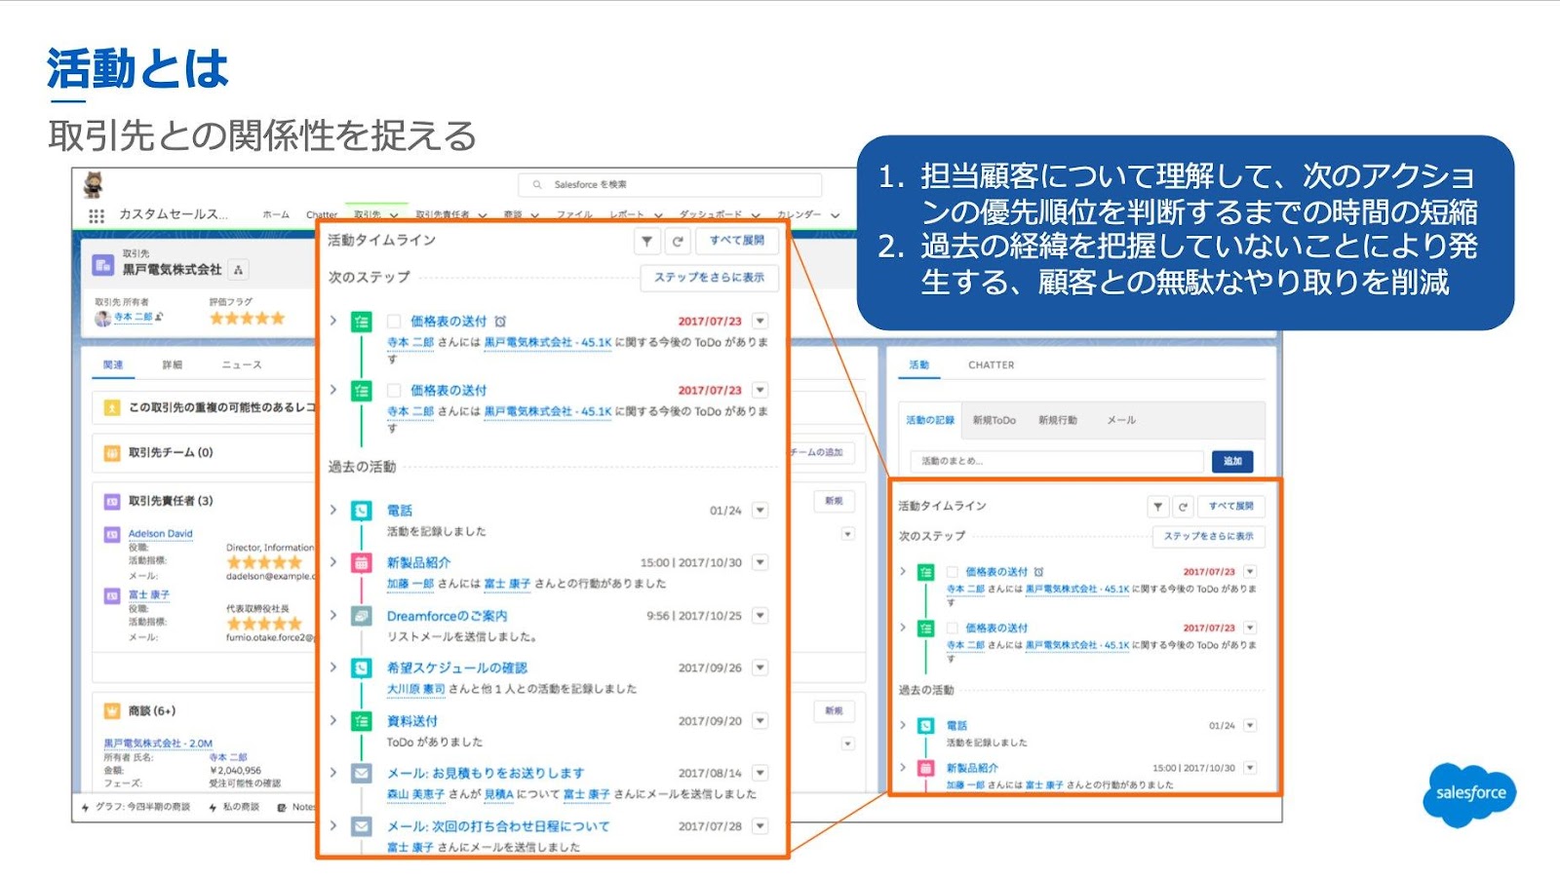This screenshot has height=877, width=1560.
Task: Click the refresh icon in enlarged 活動タイムライン
Action: tap(678, 241)
